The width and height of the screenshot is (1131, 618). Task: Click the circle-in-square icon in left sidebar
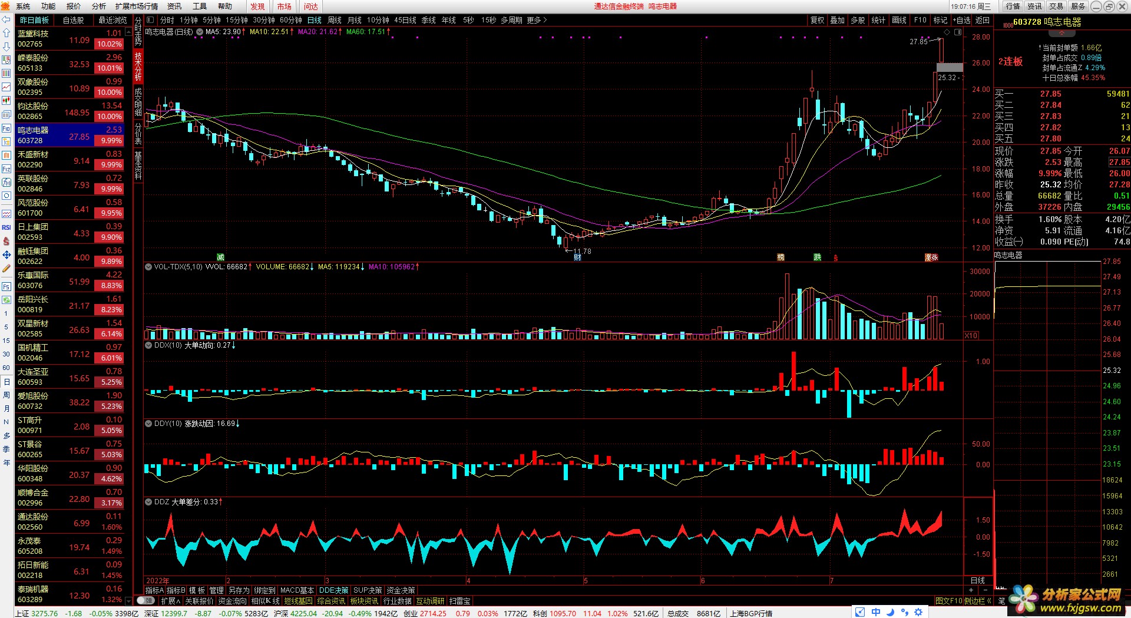click(x=6, y=196)
